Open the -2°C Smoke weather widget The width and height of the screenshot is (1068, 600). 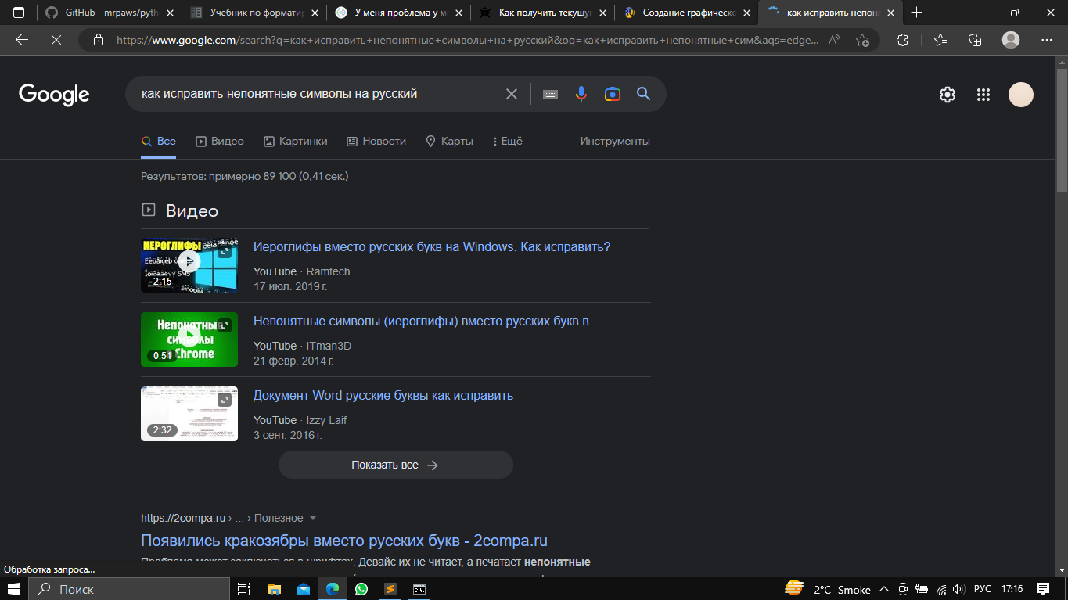(x=828, y=589)
